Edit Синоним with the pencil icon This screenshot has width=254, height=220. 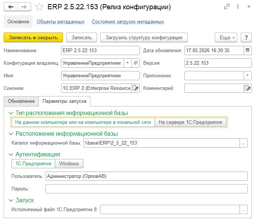tap(136, 88)
